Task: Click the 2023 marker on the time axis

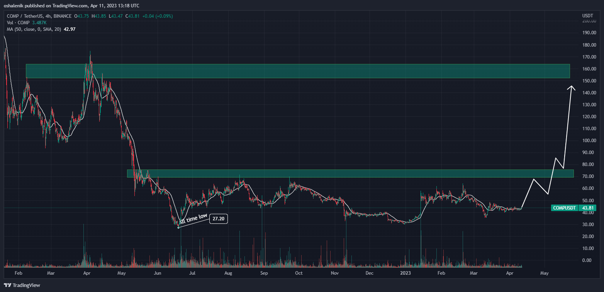Action: (405, 273)
